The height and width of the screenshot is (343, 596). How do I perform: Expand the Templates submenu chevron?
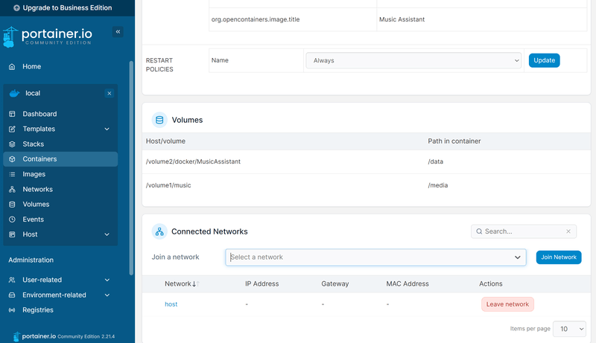(x=107, y=129)
